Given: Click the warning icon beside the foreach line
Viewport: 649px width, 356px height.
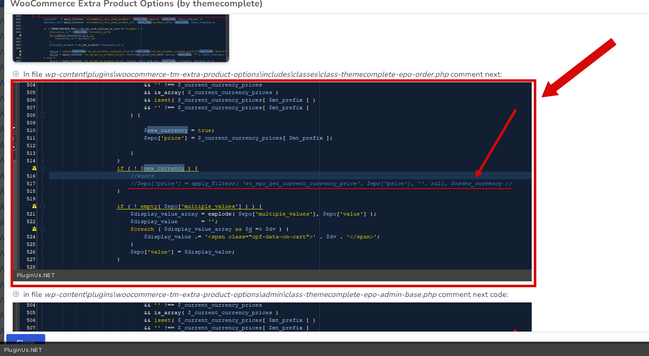Looking at the screenshot, I should point(35,229).
